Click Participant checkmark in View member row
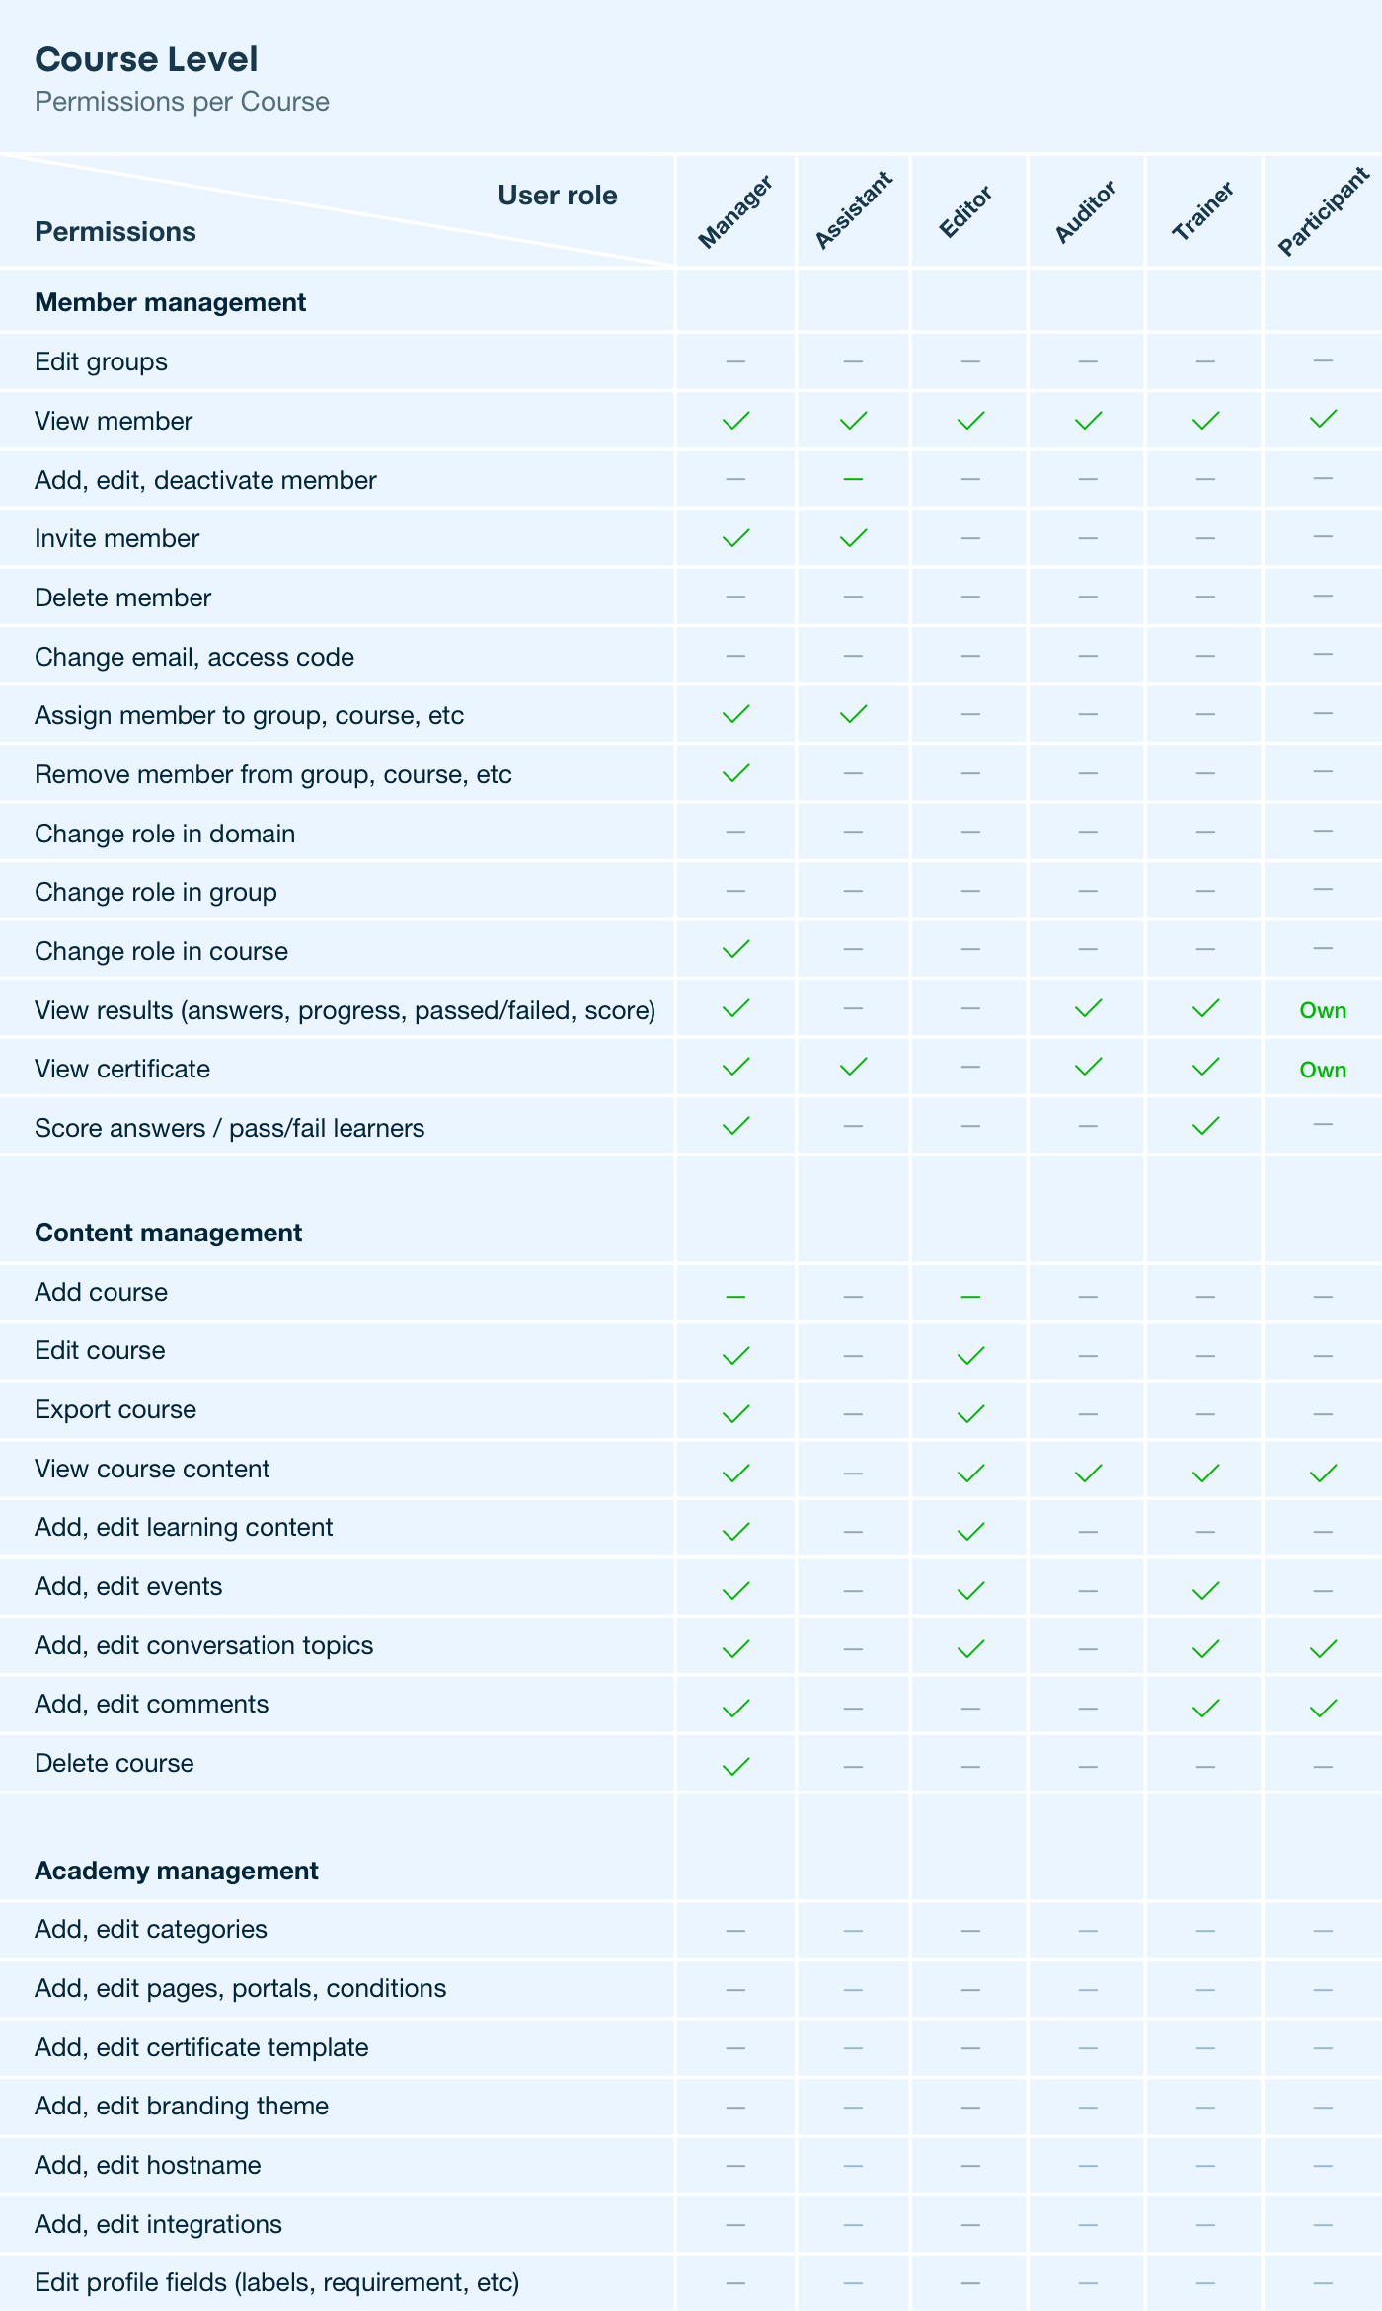This screenshot has height=2311, width=1382. click(x=1323, y=419)
